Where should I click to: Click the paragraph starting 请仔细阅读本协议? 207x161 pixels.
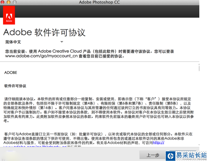pyautogui.click(x=98, y=110)
